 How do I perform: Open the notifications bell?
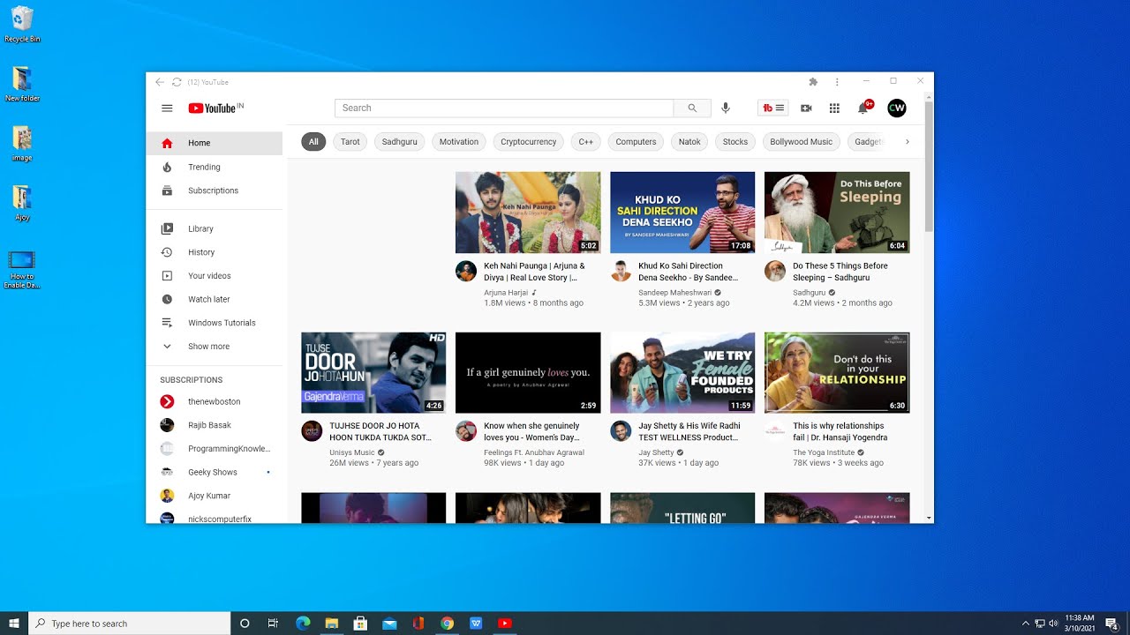863,108
